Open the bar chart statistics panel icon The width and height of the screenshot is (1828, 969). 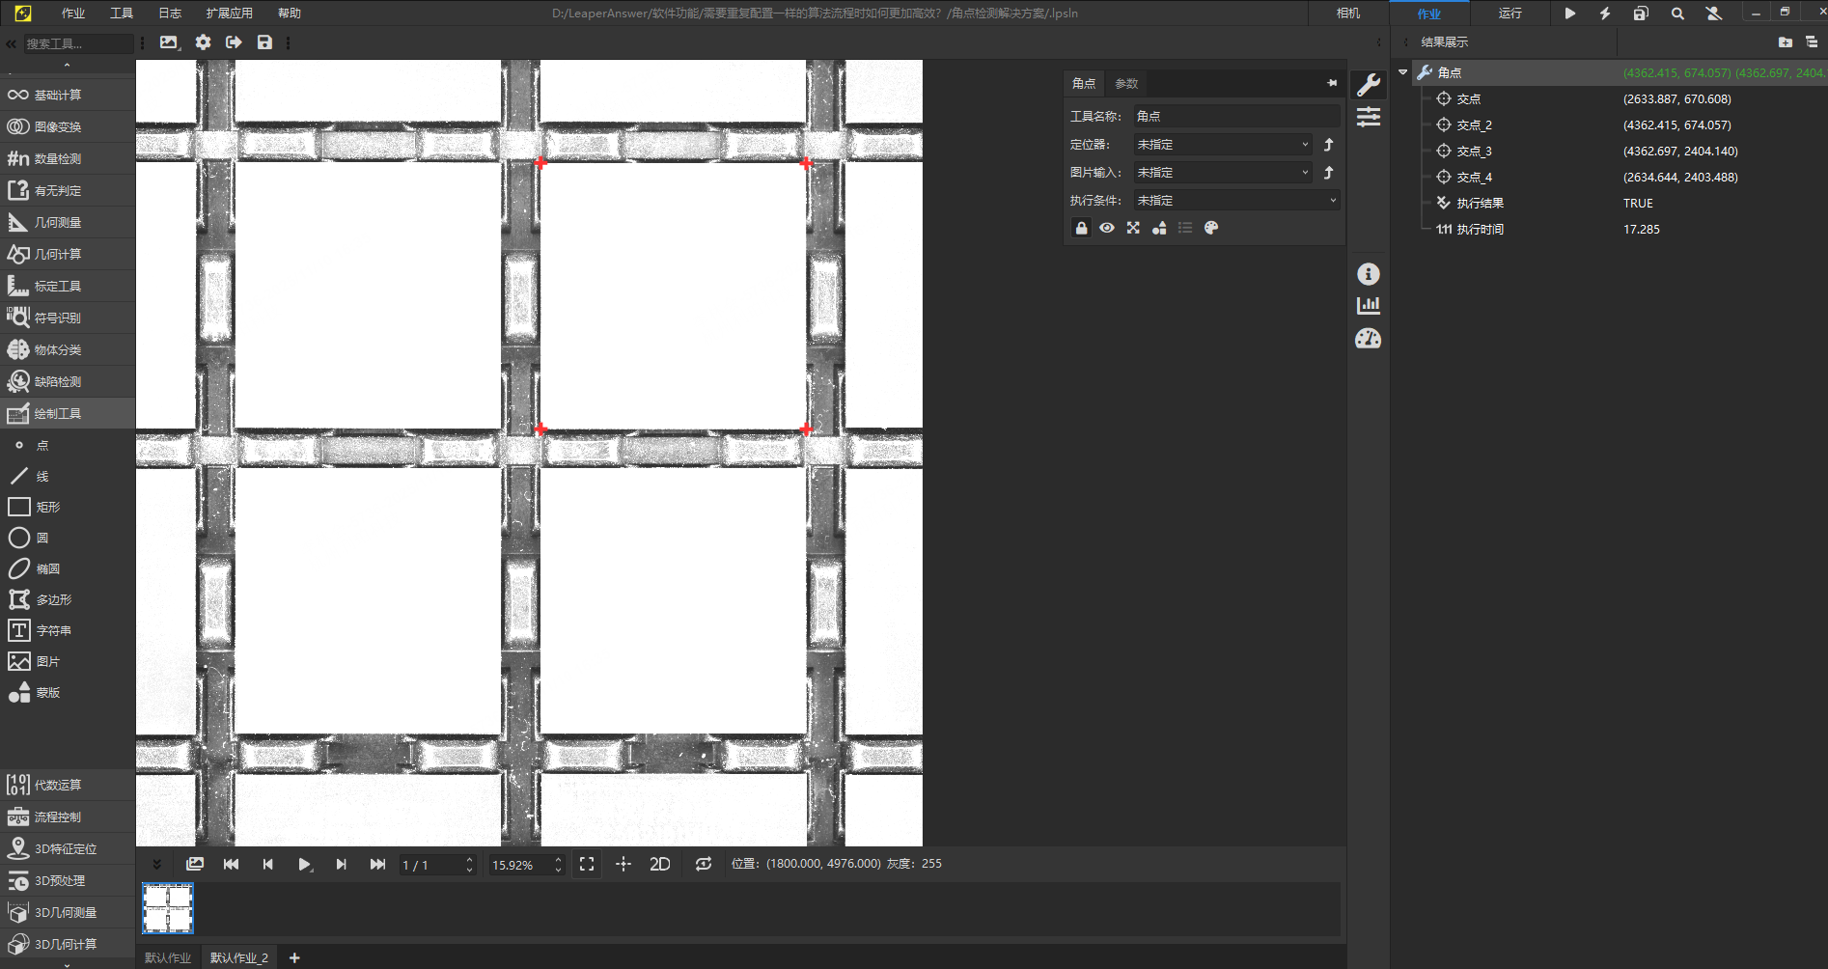click(x=1368, y=306)
